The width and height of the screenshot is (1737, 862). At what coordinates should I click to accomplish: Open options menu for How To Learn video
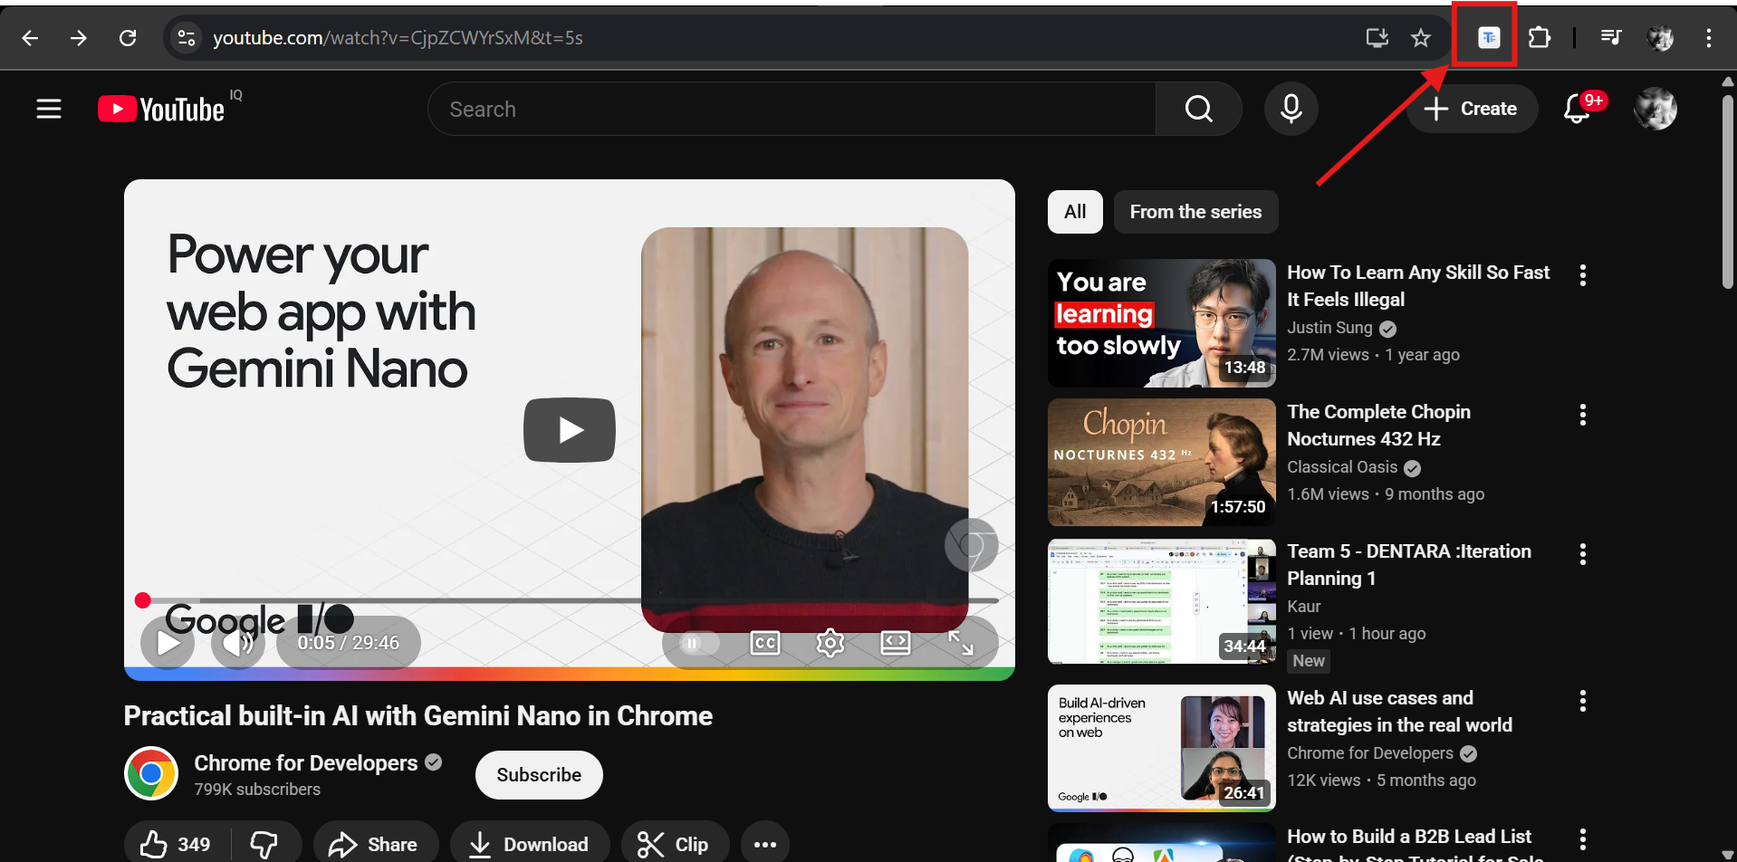click(1583, 275)
